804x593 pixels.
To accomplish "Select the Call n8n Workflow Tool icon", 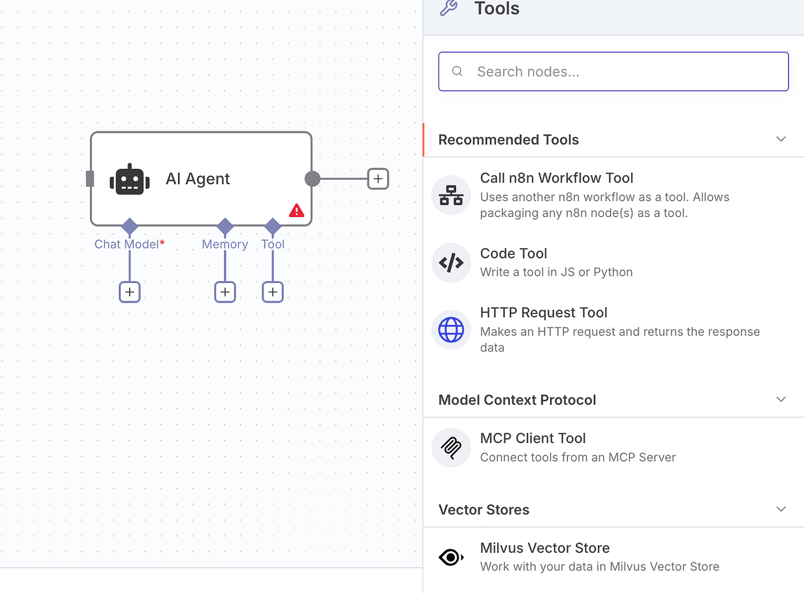I will pyautogui.click(x=451, y=195).
